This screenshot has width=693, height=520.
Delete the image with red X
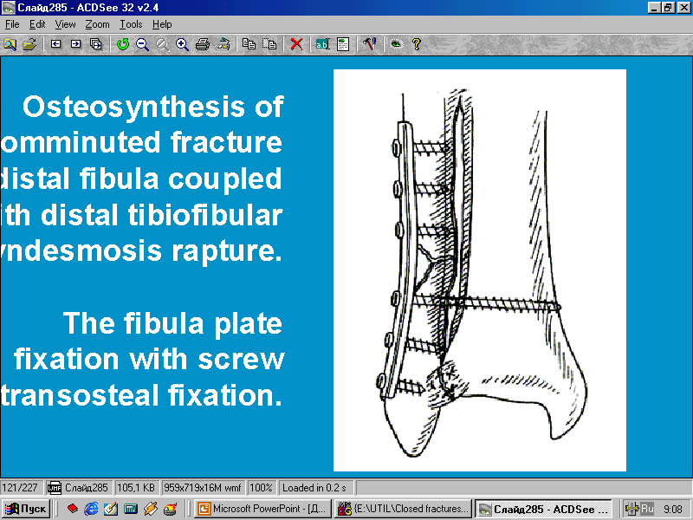click(x=296, y=44)
